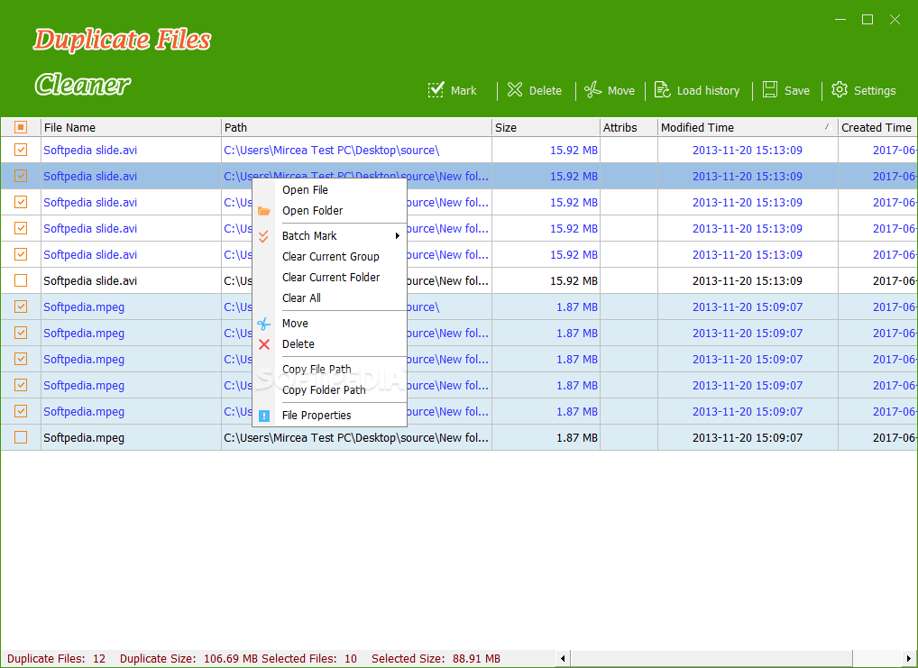Uncheck the highlighted Softpedia slide.avi row checkbox
The image size is (918, 668).
pos(21,176)
